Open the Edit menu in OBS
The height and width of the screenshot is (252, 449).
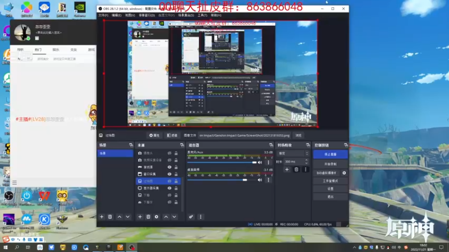pyautogui.click(x=116, y=15)
